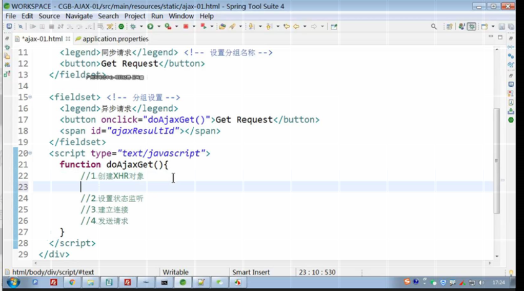
Task: Click Smart Insert in status bar
Action: (x=251, y=273)
